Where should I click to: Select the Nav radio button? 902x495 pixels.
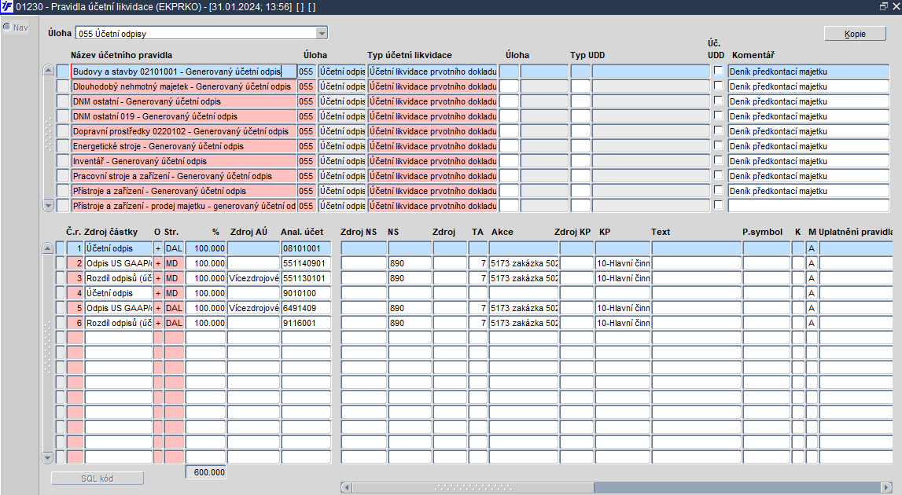tap(7, 27)
